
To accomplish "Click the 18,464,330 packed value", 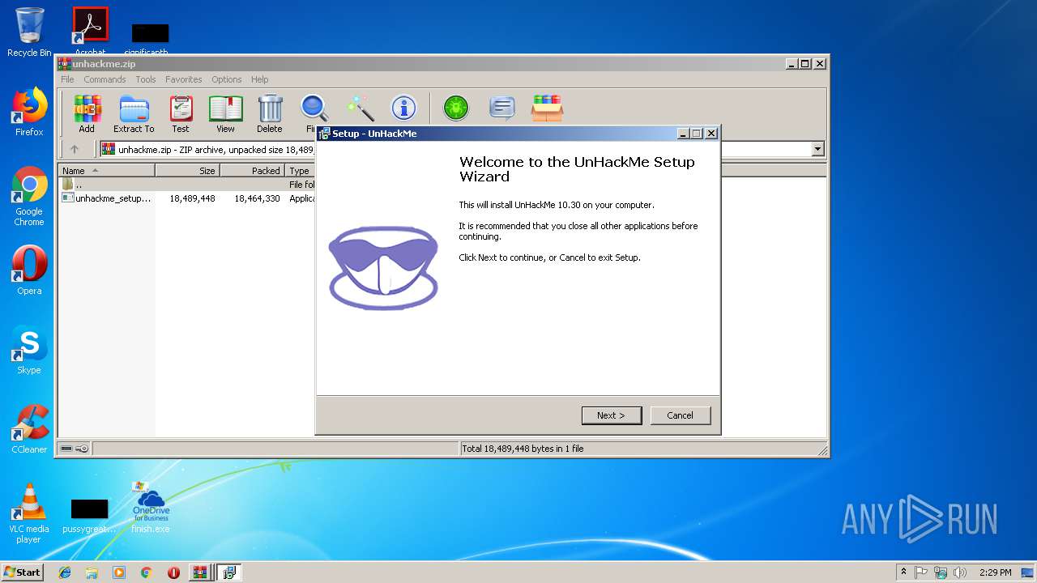I will [257, 198].
